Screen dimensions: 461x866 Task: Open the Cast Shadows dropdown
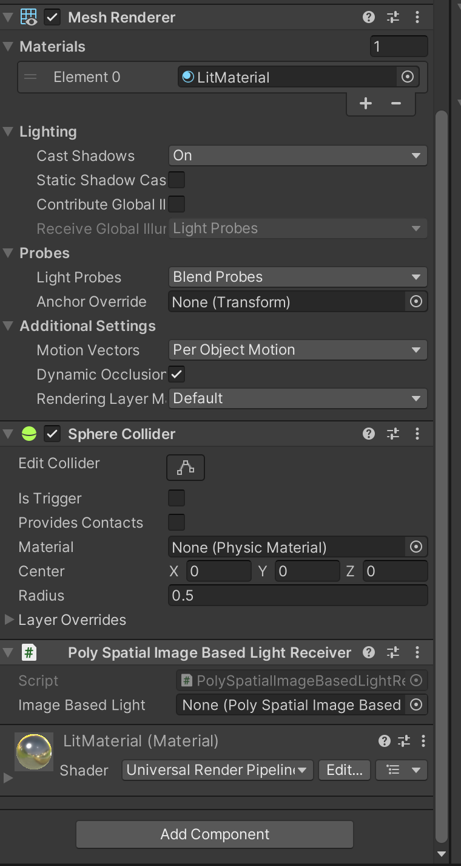pyautogui.click(x=297, y=155)
